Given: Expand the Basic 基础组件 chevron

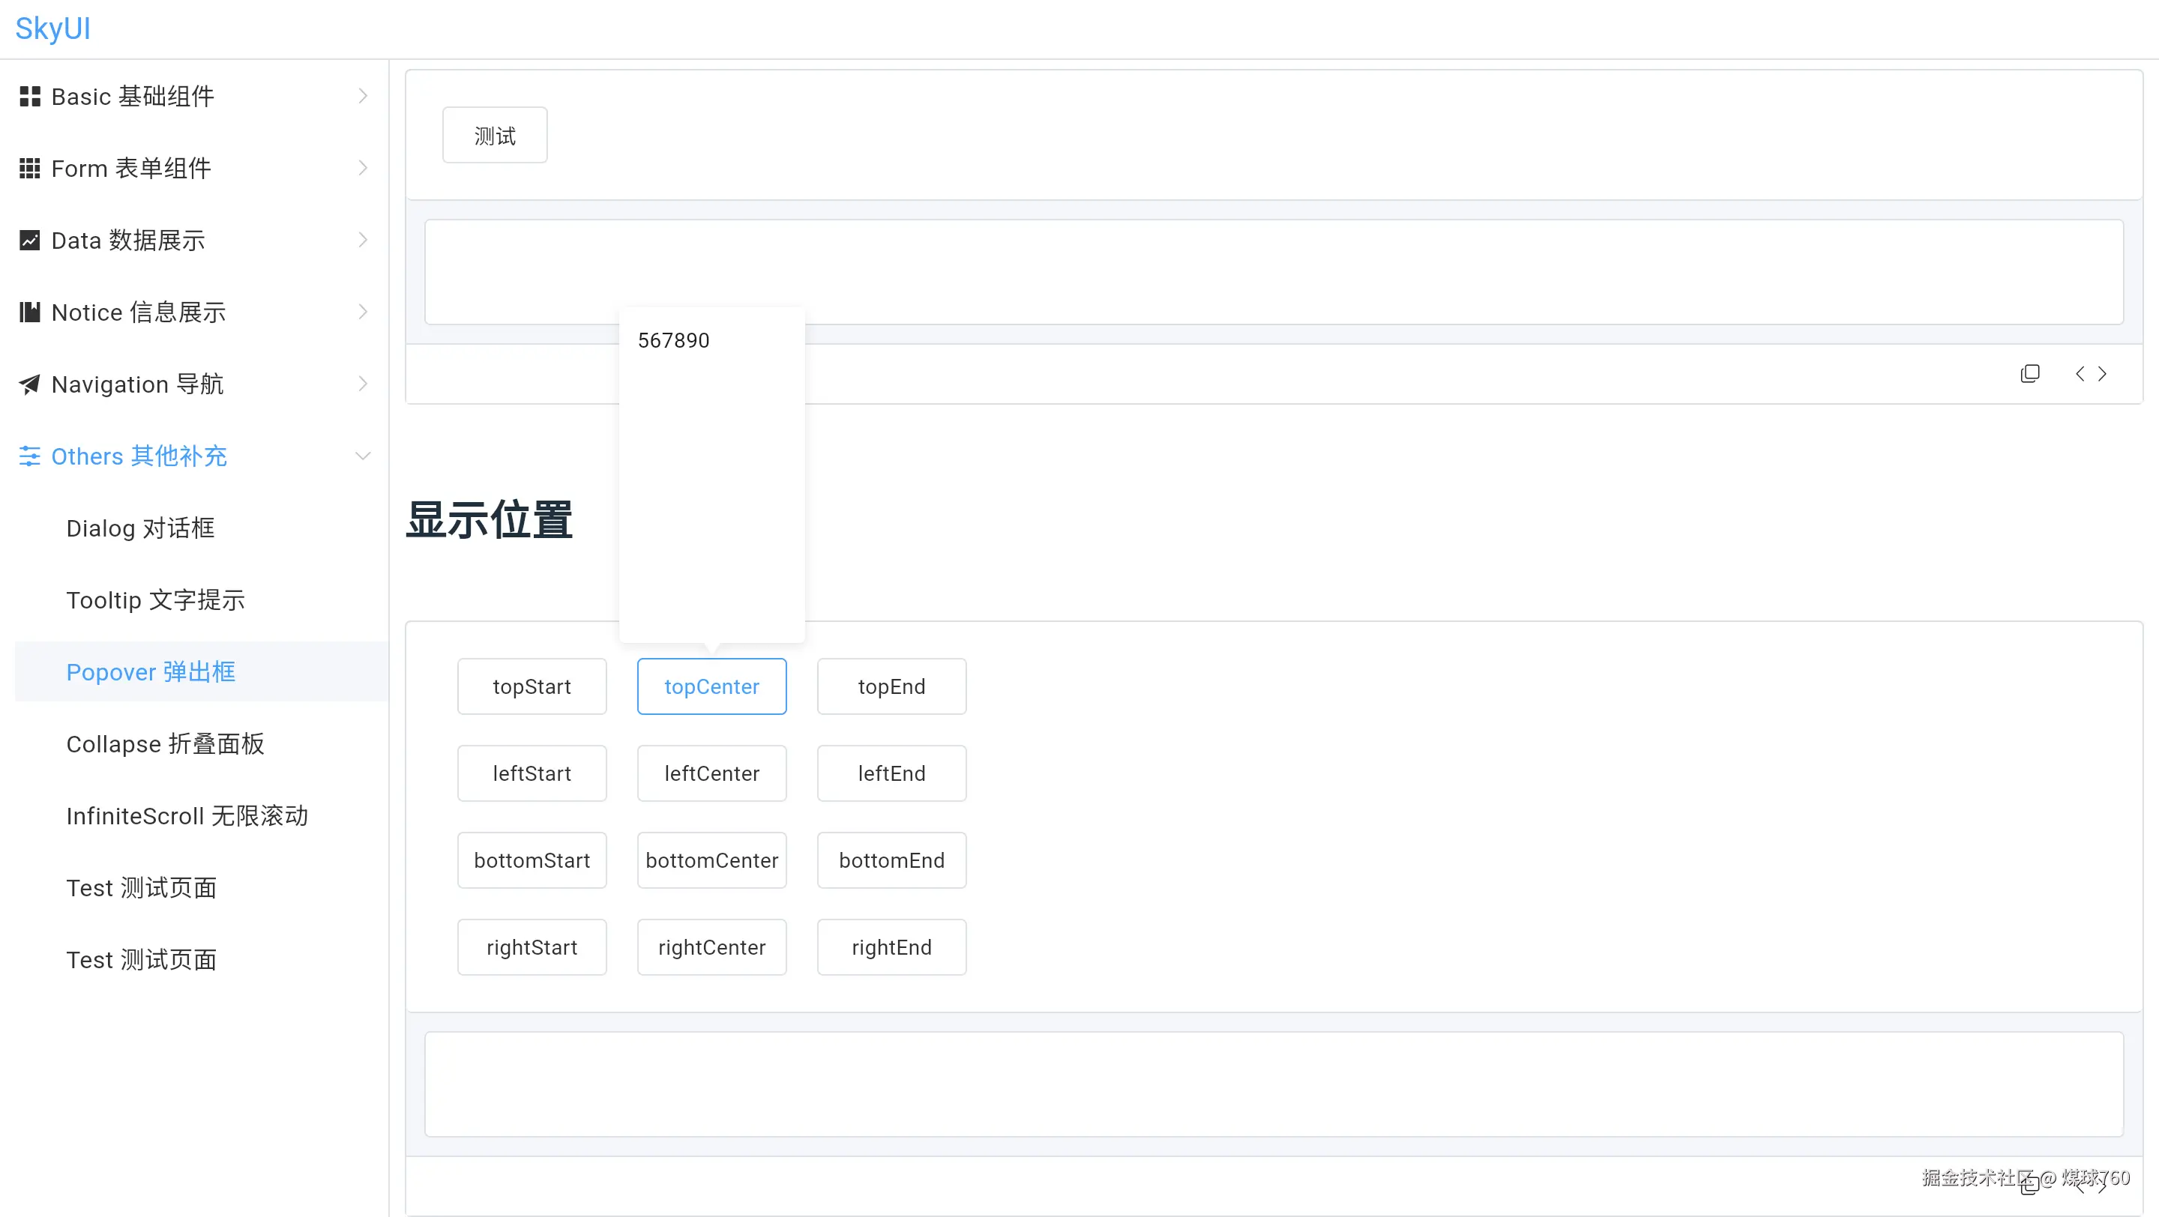Looking at the screenshot, I should (x=363, y=97).
